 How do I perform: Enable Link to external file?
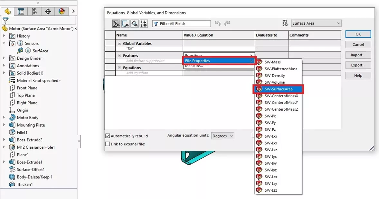pyautogui.click(x=108, y=144)
